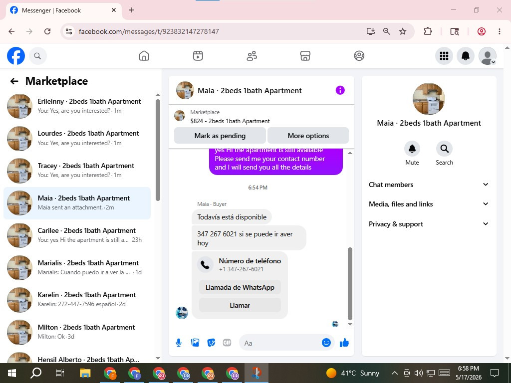Click the Messenger | Facebook tab
The height and width of the screenshot is (383, 511).
pos(63,10)
